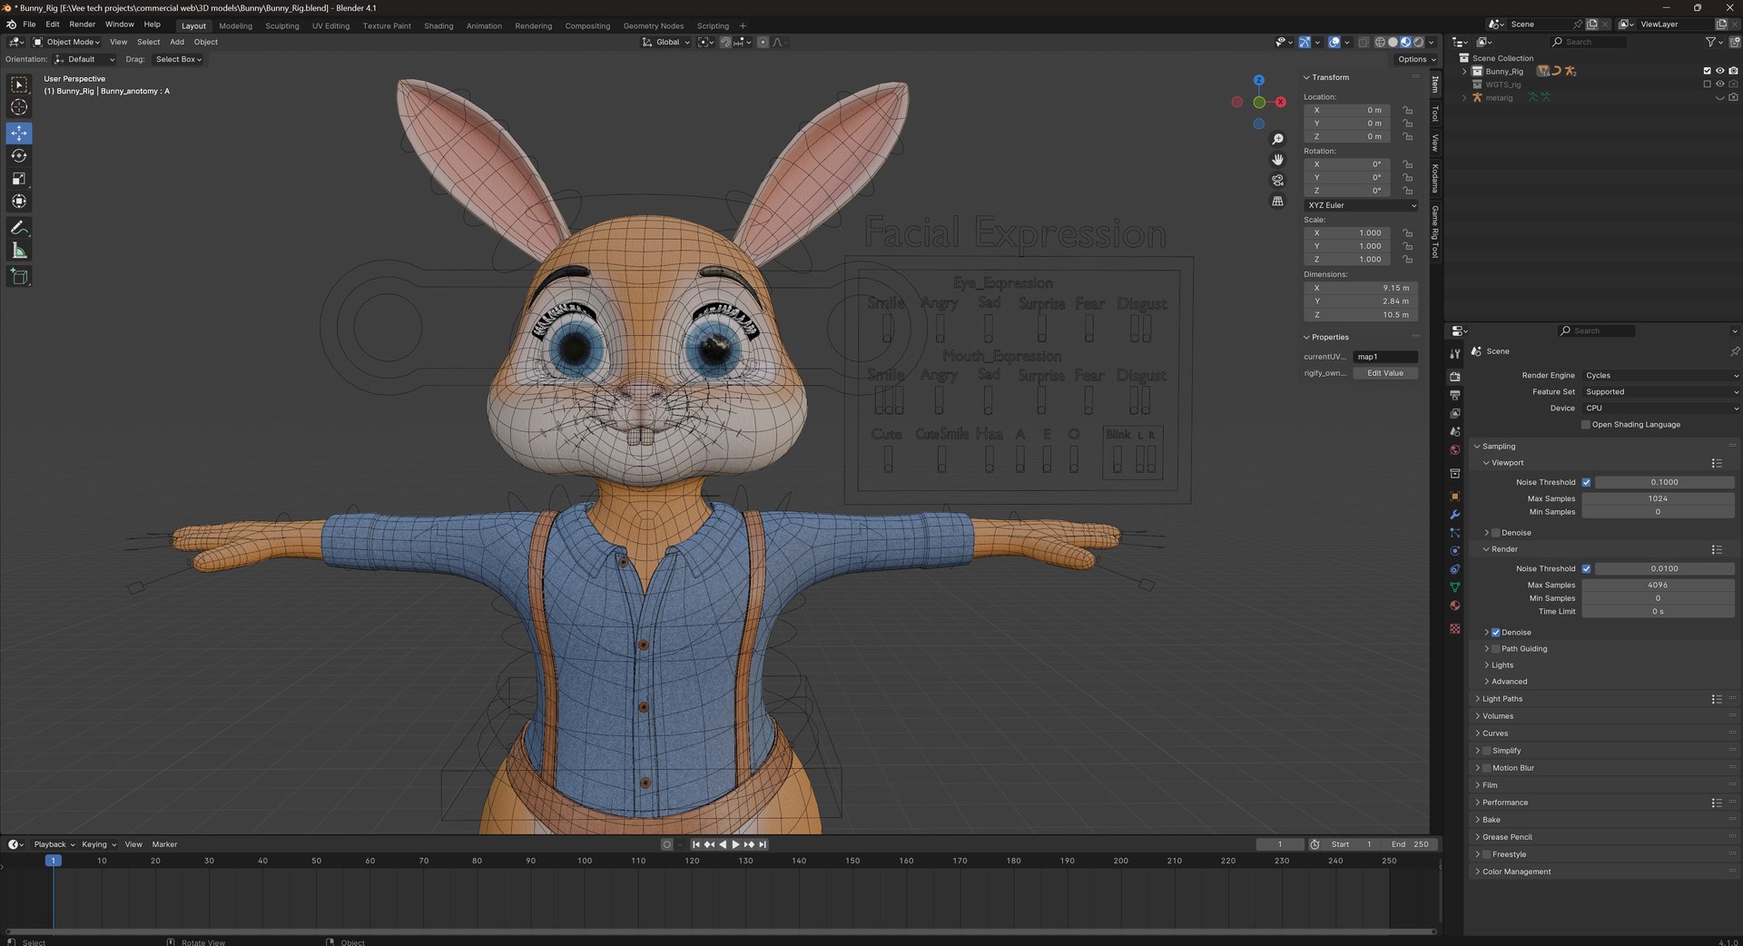Screen dimensions: 1743x946
Task: Open the Feature Set dropdown
Action: tap(1660, 392)
